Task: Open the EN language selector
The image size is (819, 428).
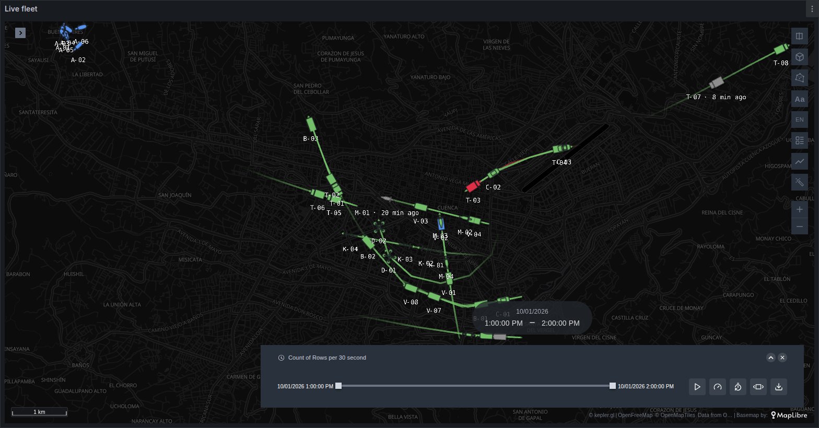Action: pyautogui.click(x=799, y=120)
